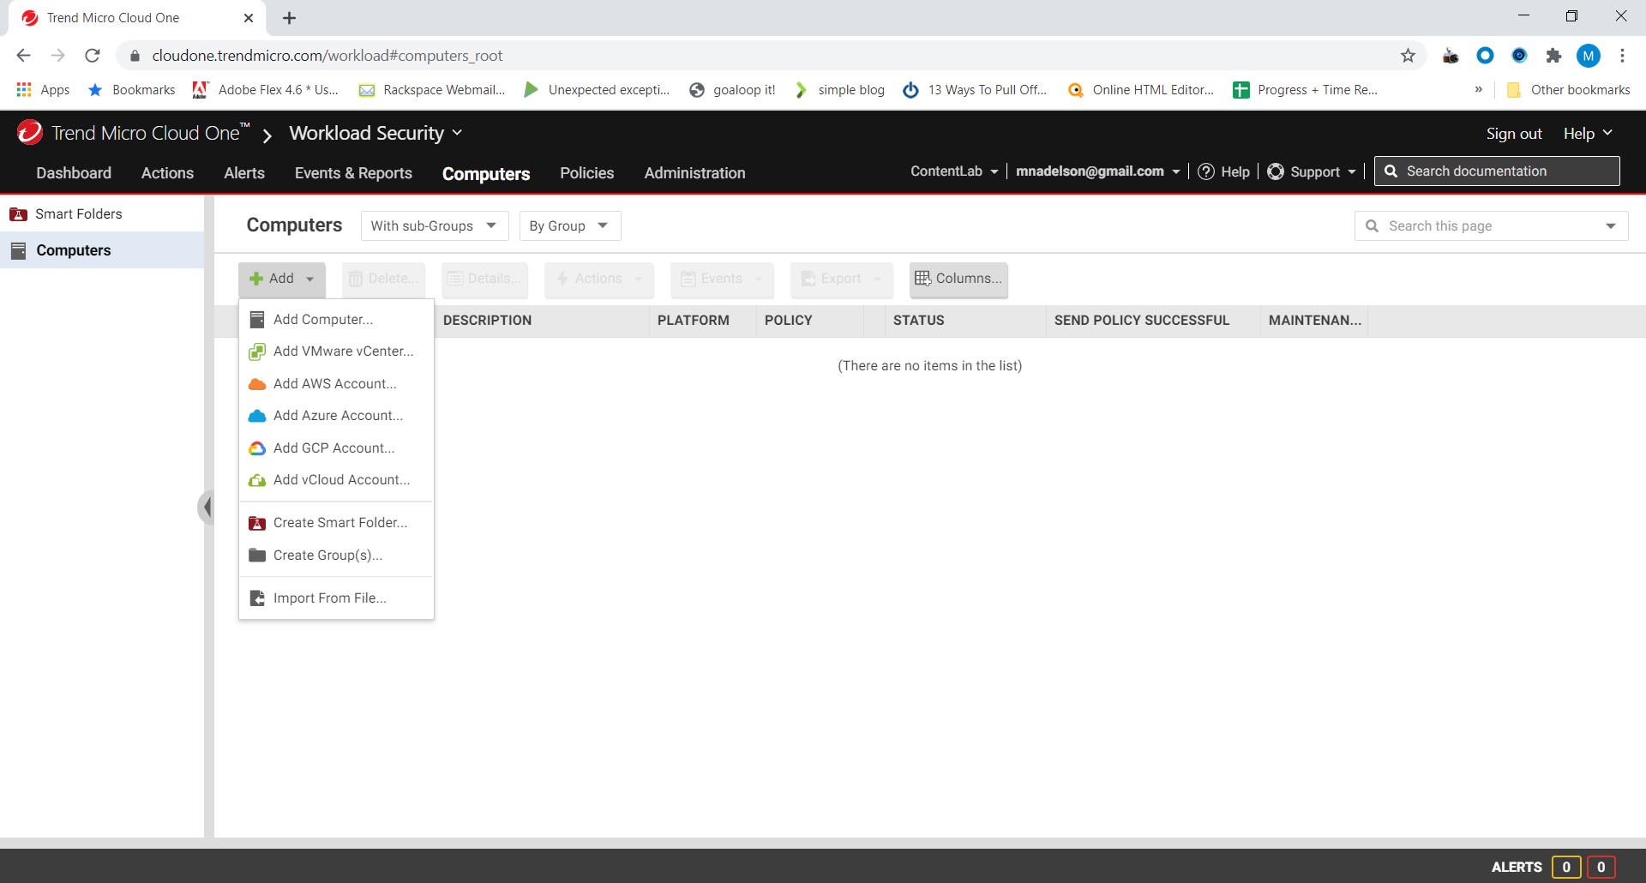Viewport: 1646px width, 883px height.
Task: Select Create Smart Folder menu item
Action: click(336, 523)
